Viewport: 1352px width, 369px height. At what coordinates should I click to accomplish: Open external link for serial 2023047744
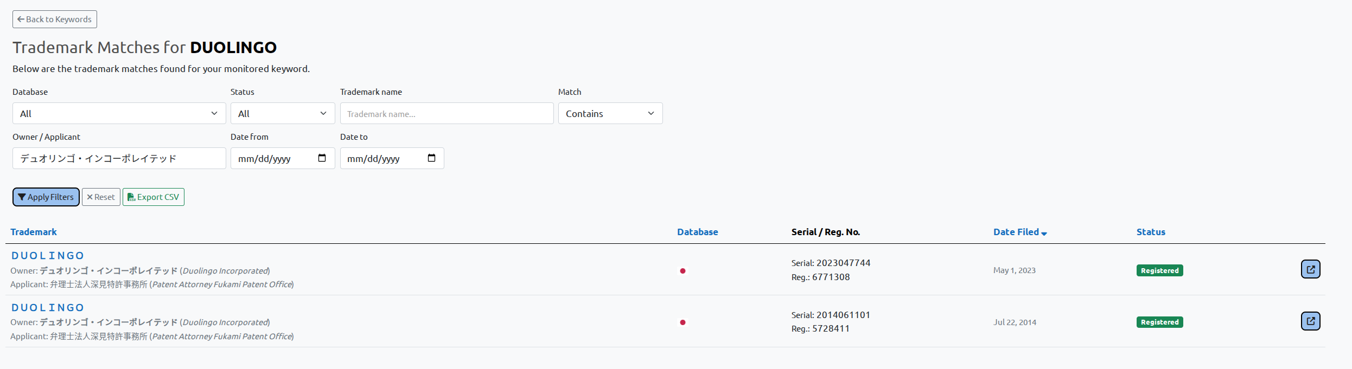pos(1310,269)
